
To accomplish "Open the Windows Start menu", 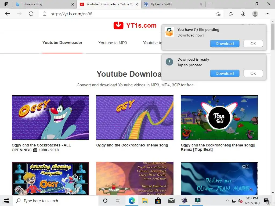I will pos(6,201).
